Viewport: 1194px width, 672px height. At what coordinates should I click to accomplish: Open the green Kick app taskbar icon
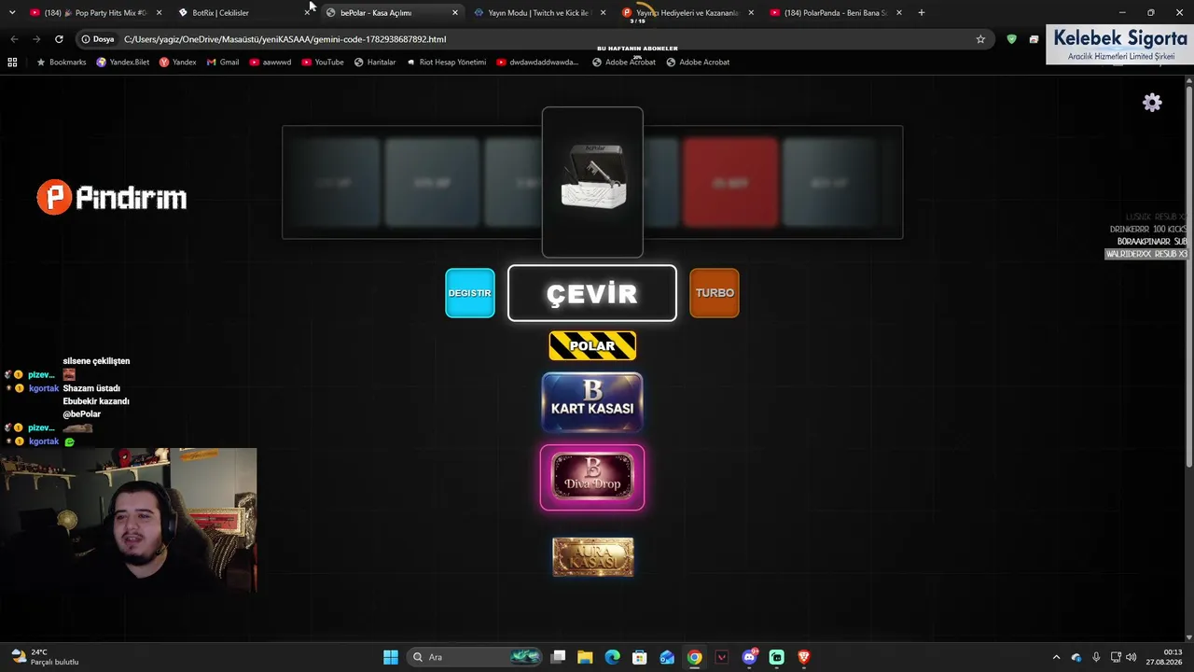click(776, 657)
